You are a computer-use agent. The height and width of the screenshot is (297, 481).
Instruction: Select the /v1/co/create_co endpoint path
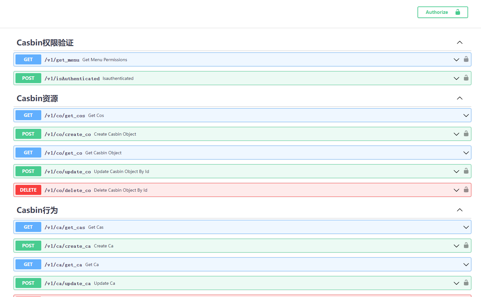tap(68, 134)
